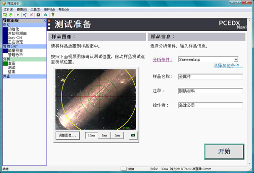This screenshot has height=173, width=254.
Task: Click the PCEDX Navi logo text
Action: [x=233, y=25]
